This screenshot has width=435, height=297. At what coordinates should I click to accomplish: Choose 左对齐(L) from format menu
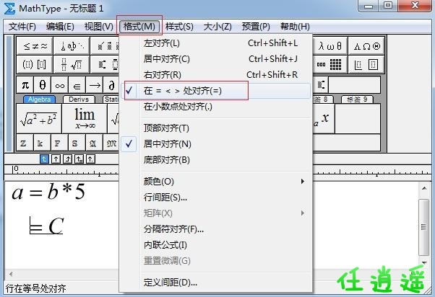215,43
